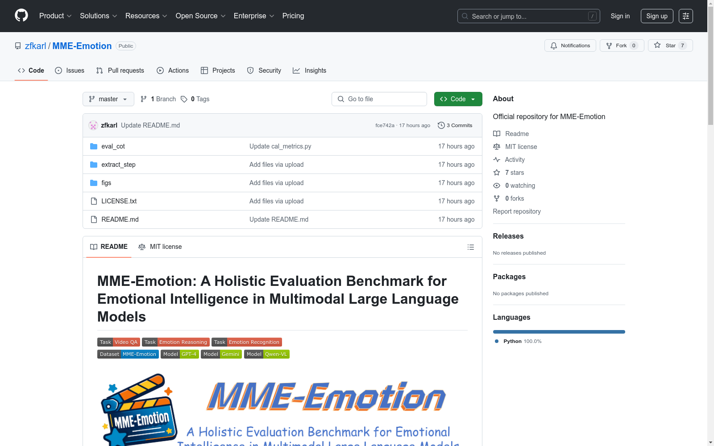The image size is (714, 446).
Task: Click the Sign in link
Action: (620, 16)
